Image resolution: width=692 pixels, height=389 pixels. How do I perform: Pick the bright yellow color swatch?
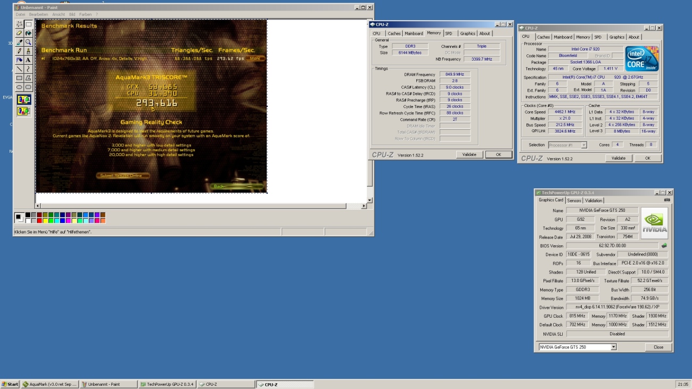tap(45, 220)
